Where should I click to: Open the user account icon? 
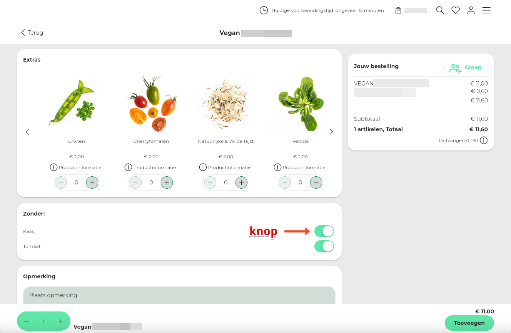click(471, 10)
